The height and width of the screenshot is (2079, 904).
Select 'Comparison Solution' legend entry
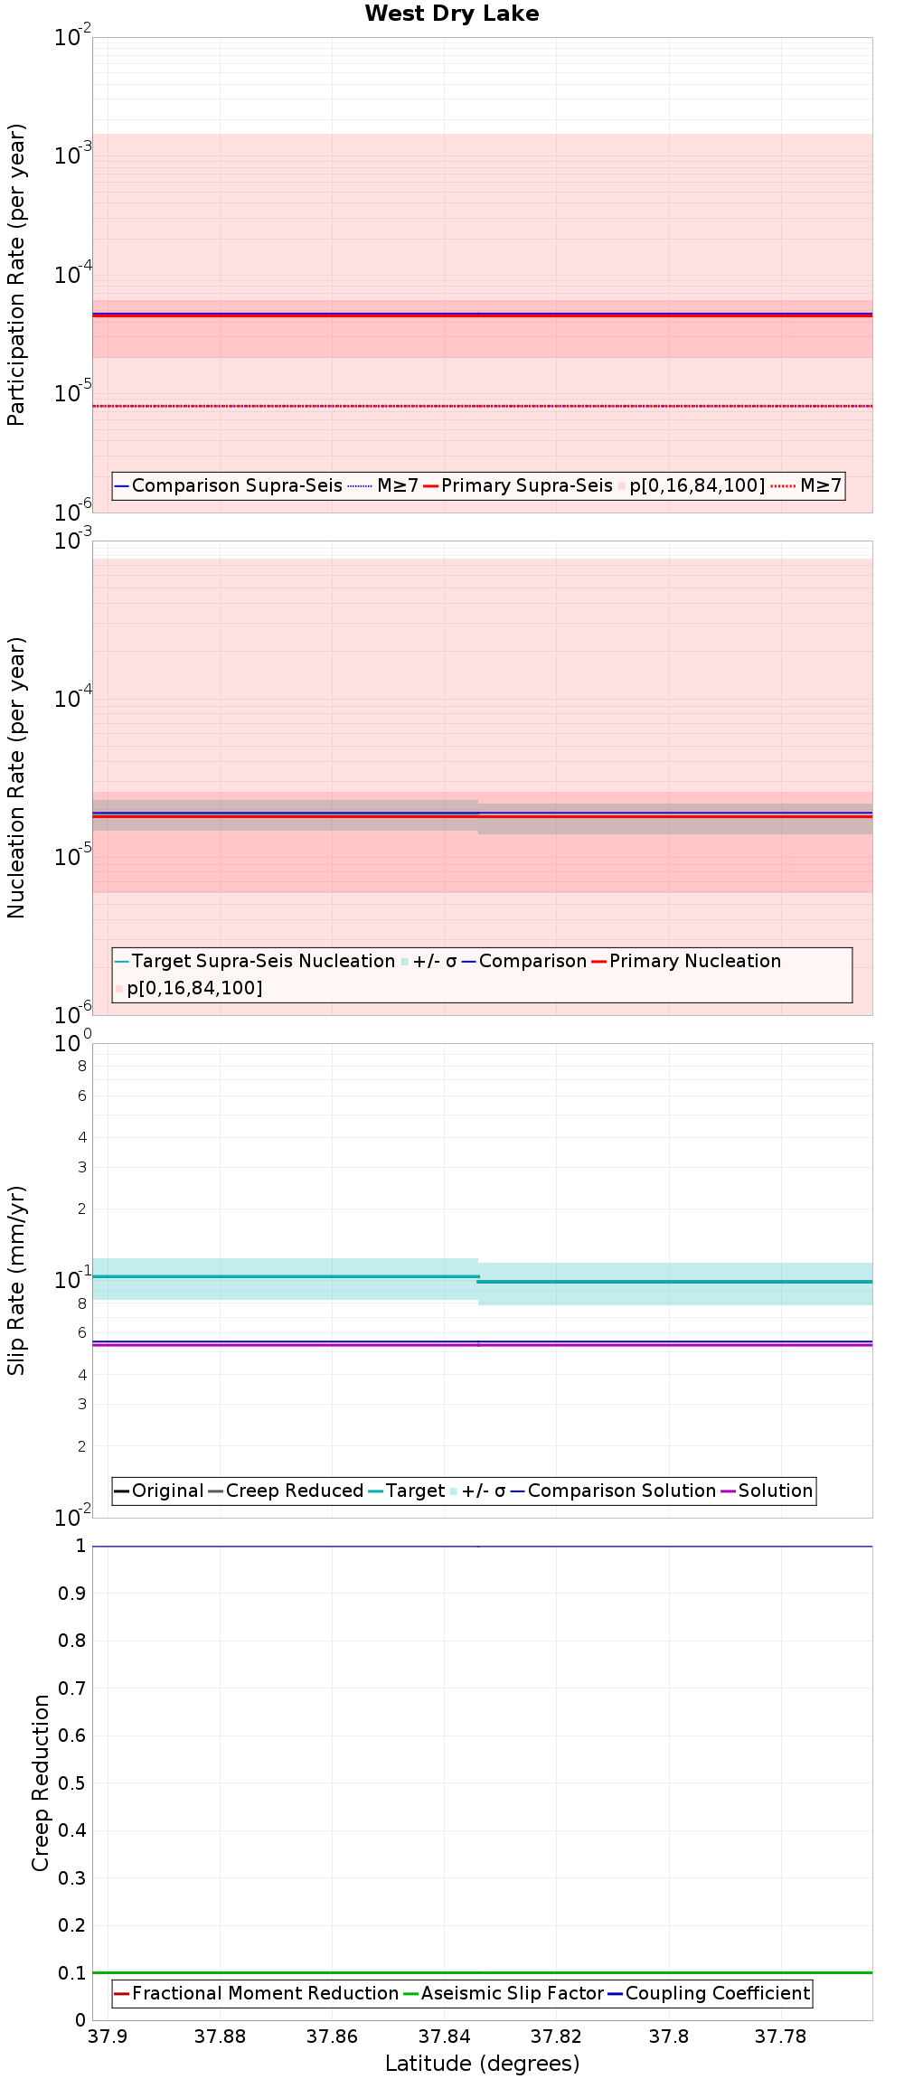tap(613, 1491)
